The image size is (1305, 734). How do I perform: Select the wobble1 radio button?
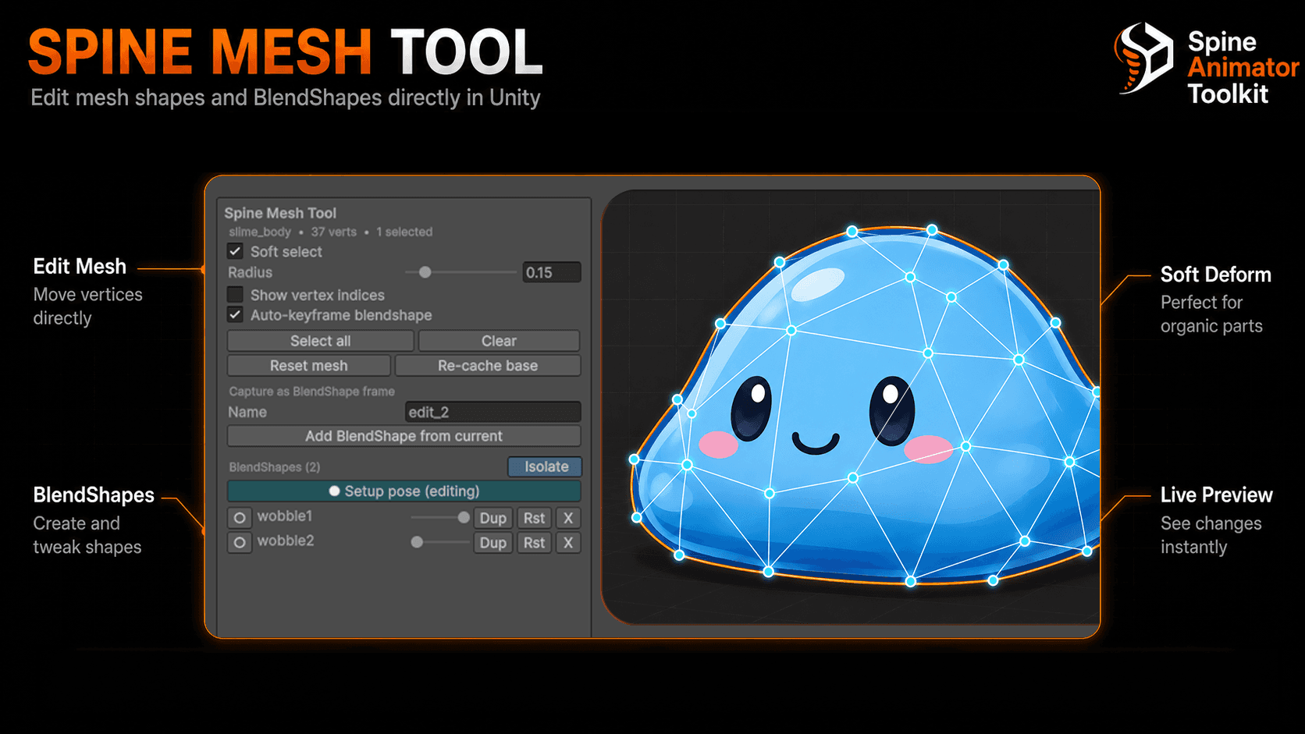(x=240, y=517)
